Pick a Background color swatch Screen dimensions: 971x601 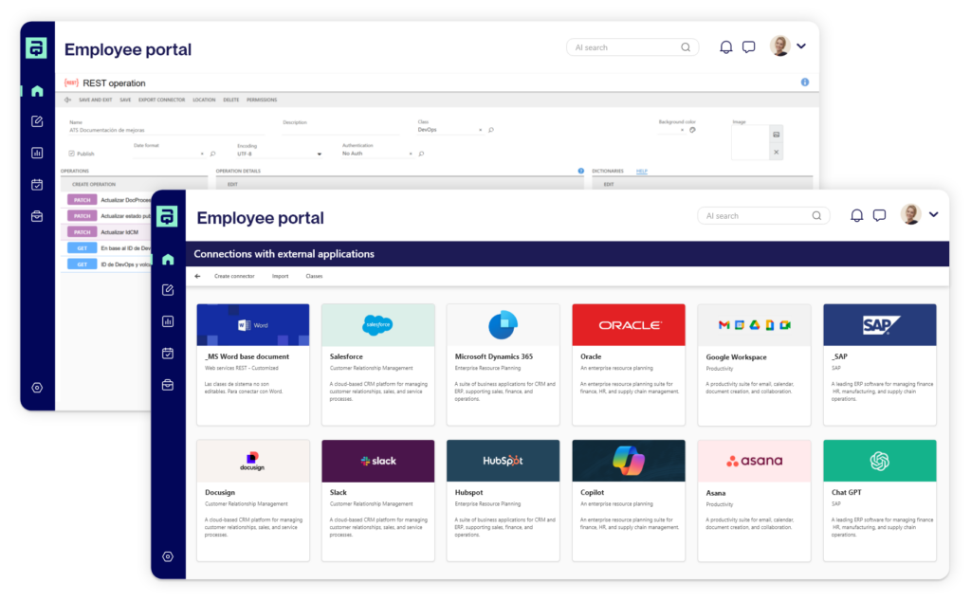point(691,130)
